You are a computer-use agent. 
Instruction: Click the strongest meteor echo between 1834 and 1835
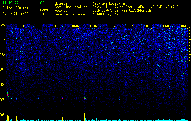tap(84, 98)
